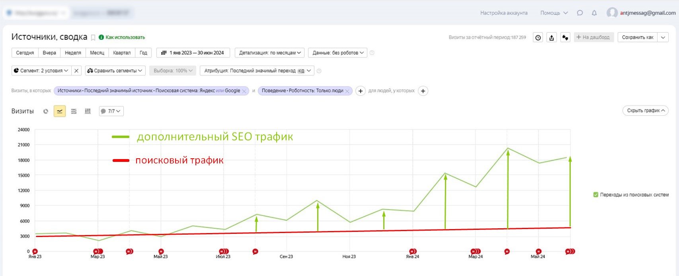Toggle the line chart view button

pos(60,111)
